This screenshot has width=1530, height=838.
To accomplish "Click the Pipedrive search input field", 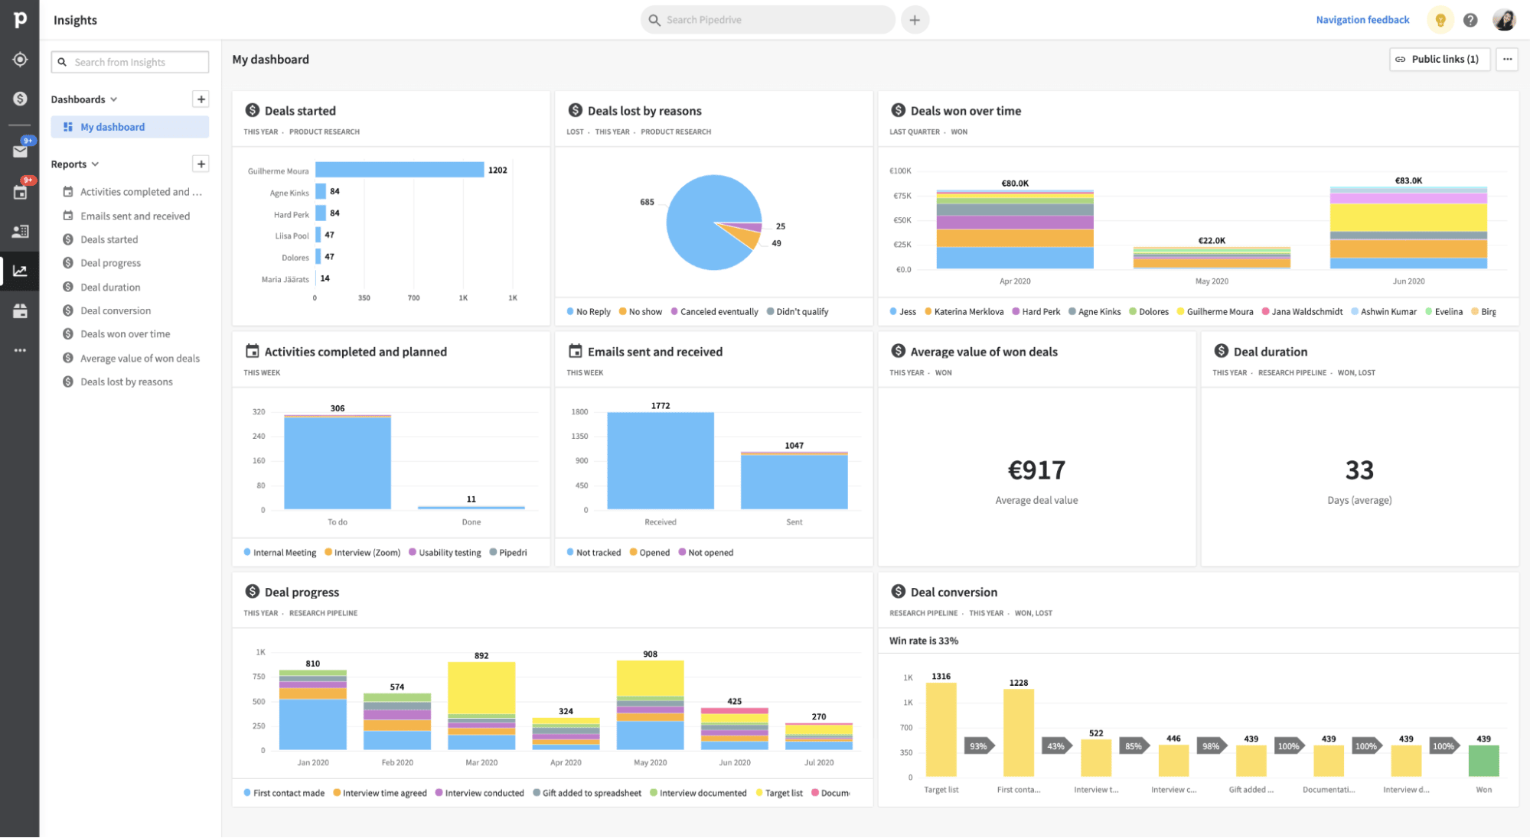I will pos(768,20).
